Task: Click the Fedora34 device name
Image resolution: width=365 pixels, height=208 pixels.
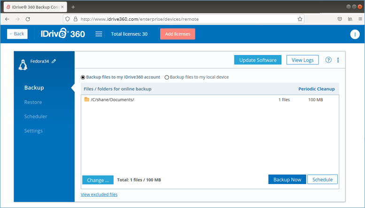Action: [x=39, y=61]
